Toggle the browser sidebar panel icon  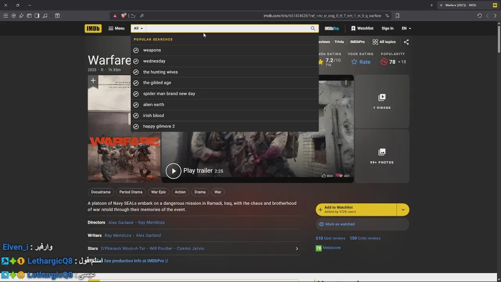(37, 16)
